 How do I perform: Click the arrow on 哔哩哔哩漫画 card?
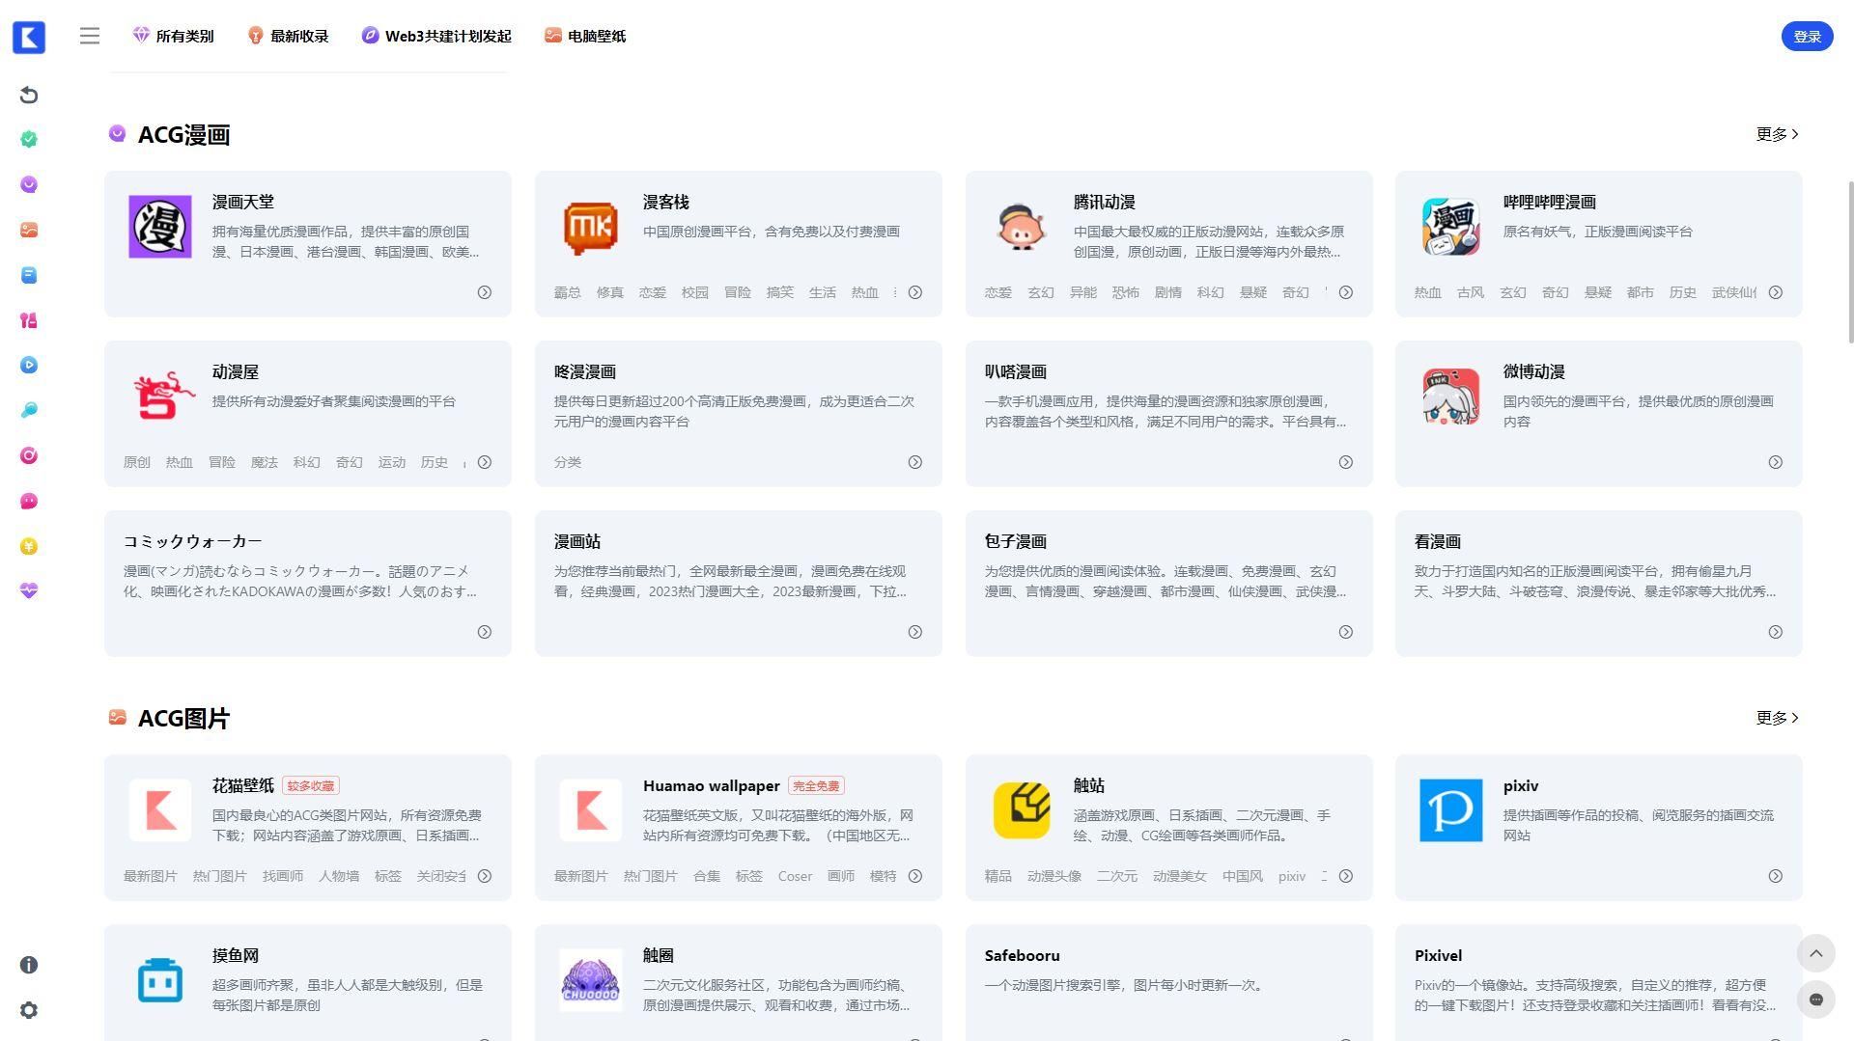[1776, 292]
